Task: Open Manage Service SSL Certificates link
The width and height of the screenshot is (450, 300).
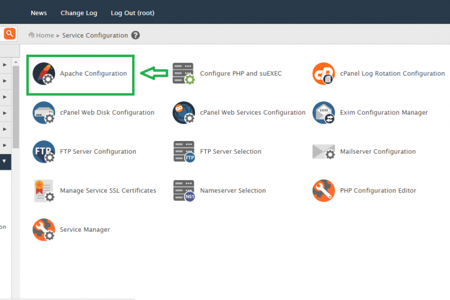Action: (x=108, y=191)
